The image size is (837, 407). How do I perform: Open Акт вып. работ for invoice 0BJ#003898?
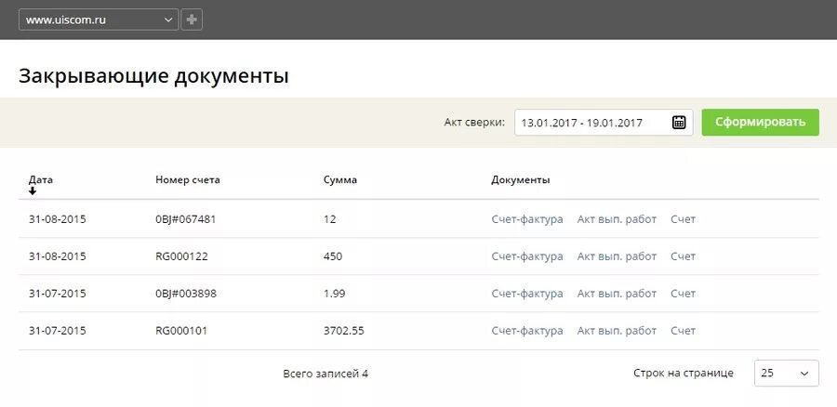coord(617,294)
